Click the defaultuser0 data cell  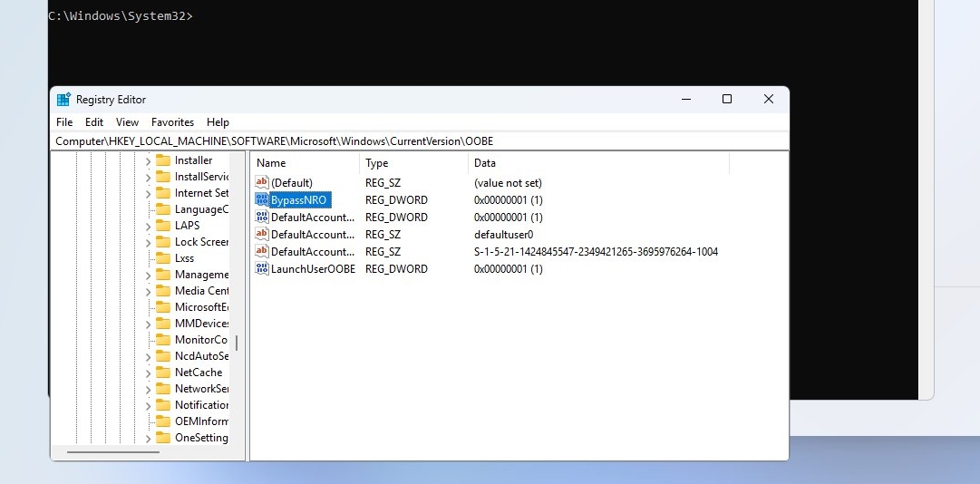pos(504,235)
